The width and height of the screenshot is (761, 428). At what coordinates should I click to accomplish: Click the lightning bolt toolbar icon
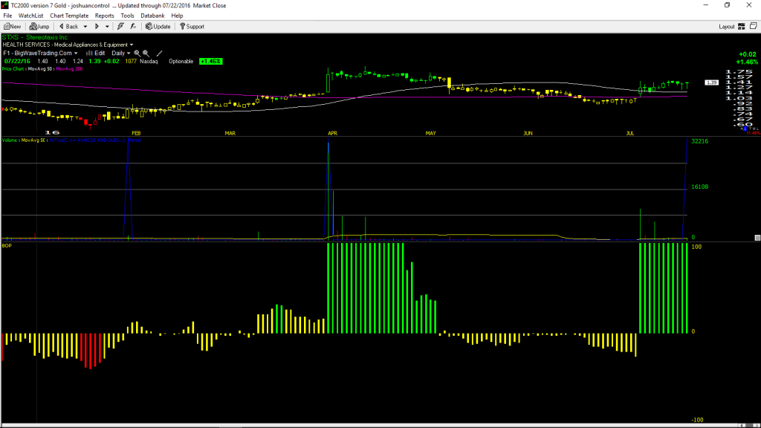click(120, 27)
